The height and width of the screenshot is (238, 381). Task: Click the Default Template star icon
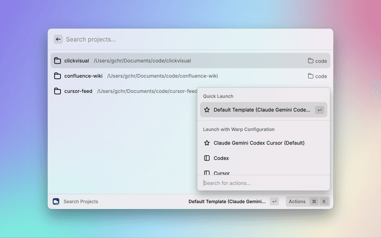click(207, 110)
